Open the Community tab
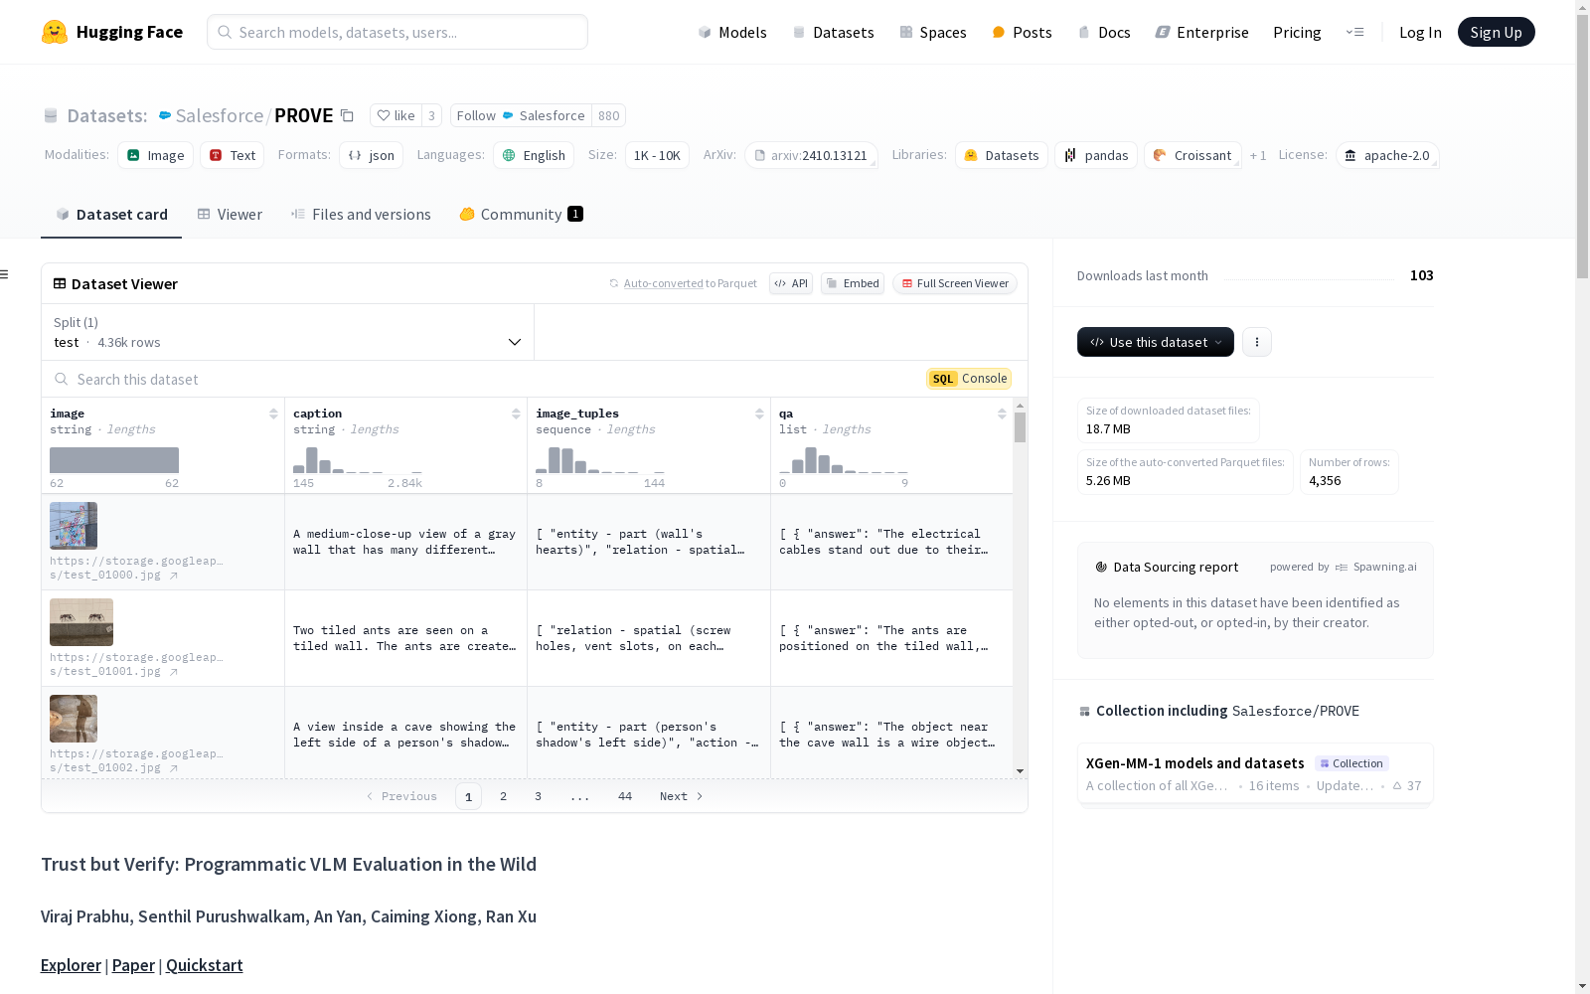 [x=521, y=215]
